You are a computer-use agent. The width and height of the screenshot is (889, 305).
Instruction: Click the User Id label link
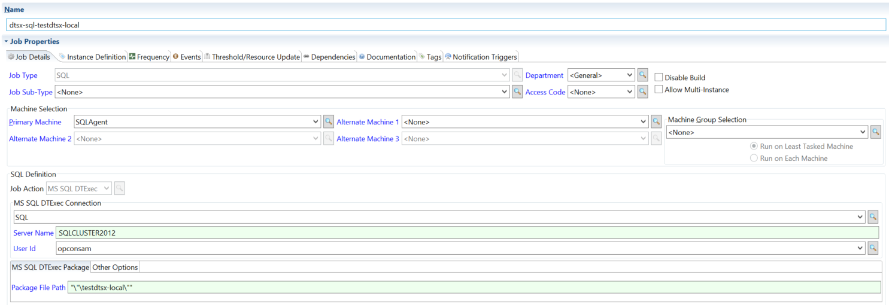click(25, 248)
